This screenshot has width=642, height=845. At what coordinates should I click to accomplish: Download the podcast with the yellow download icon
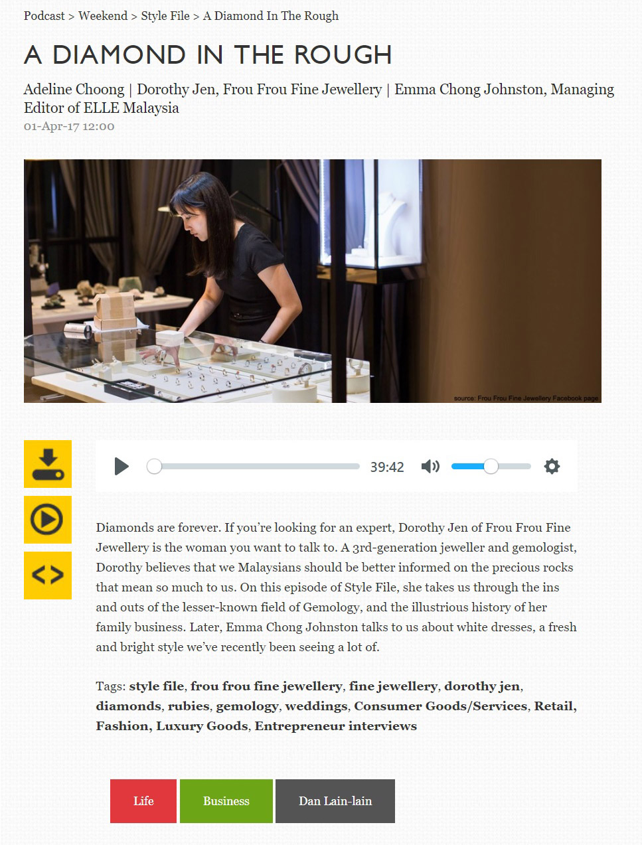48,464
